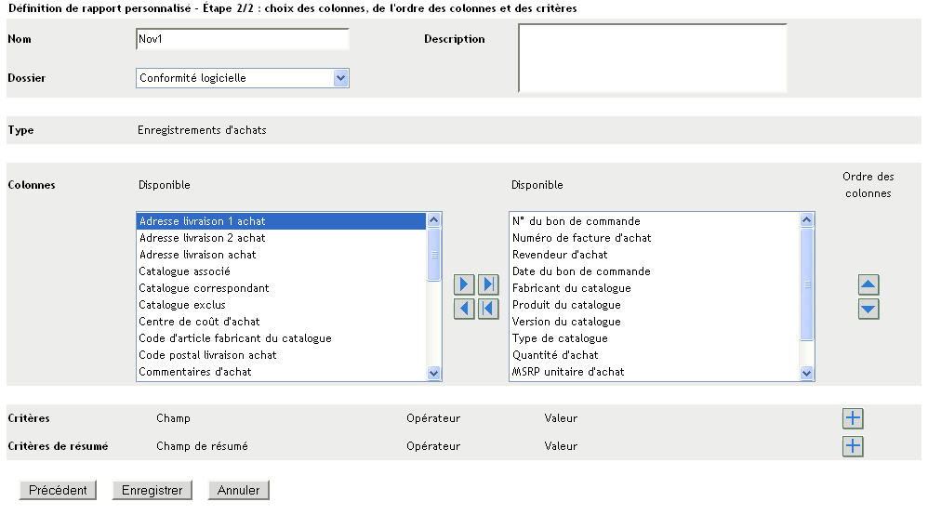This screenshot has width=928, height=515.
Task: Click the move-all-right arrow button
Action: pos(488,284)
